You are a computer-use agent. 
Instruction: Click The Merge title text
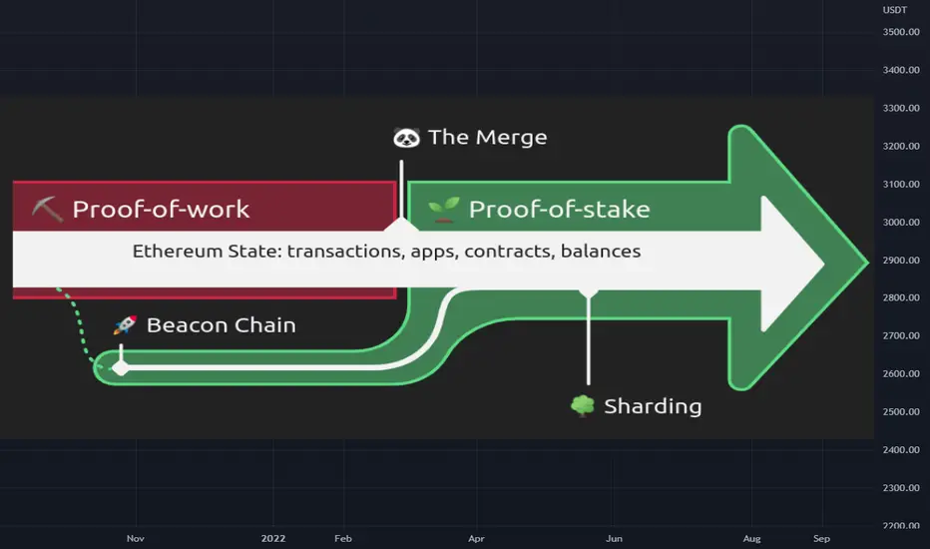[488, 137]
